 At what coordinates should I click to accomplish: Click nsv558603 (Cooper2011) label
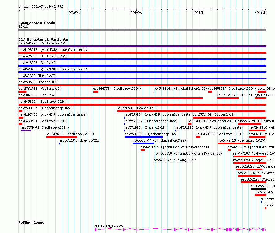coord(253,160)
